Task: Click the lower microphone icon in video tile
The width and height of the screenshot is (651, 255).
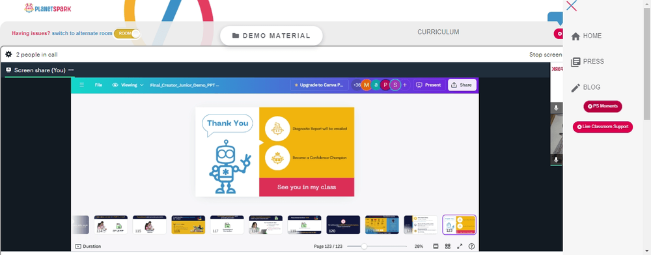Action: tap(557, 159)
